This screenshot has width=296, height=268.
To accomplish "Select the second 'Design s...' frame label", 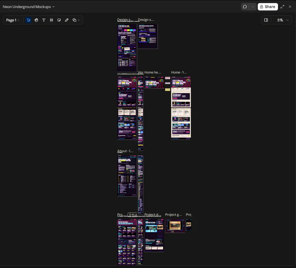I will (146, 20).
